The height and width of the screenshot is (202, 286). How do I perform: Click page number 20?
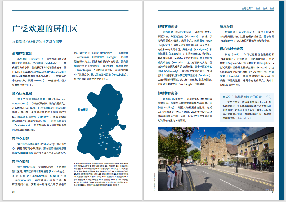[x=13, y=192]
